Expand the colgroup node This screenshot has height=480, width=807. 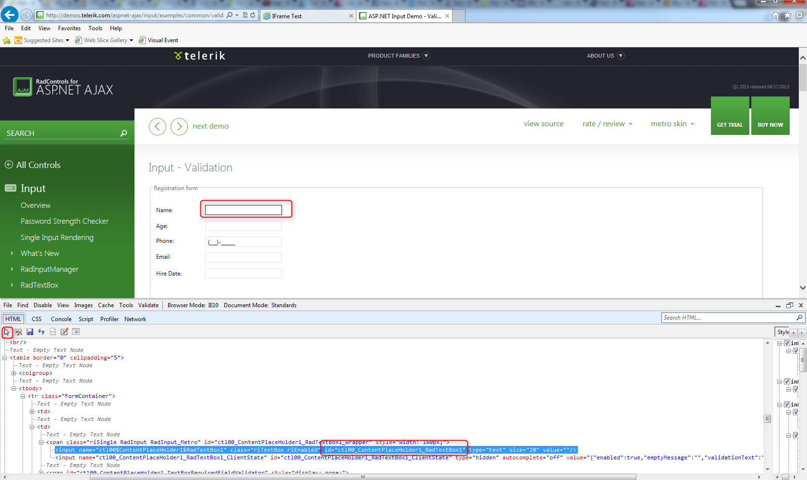[14, 373]
